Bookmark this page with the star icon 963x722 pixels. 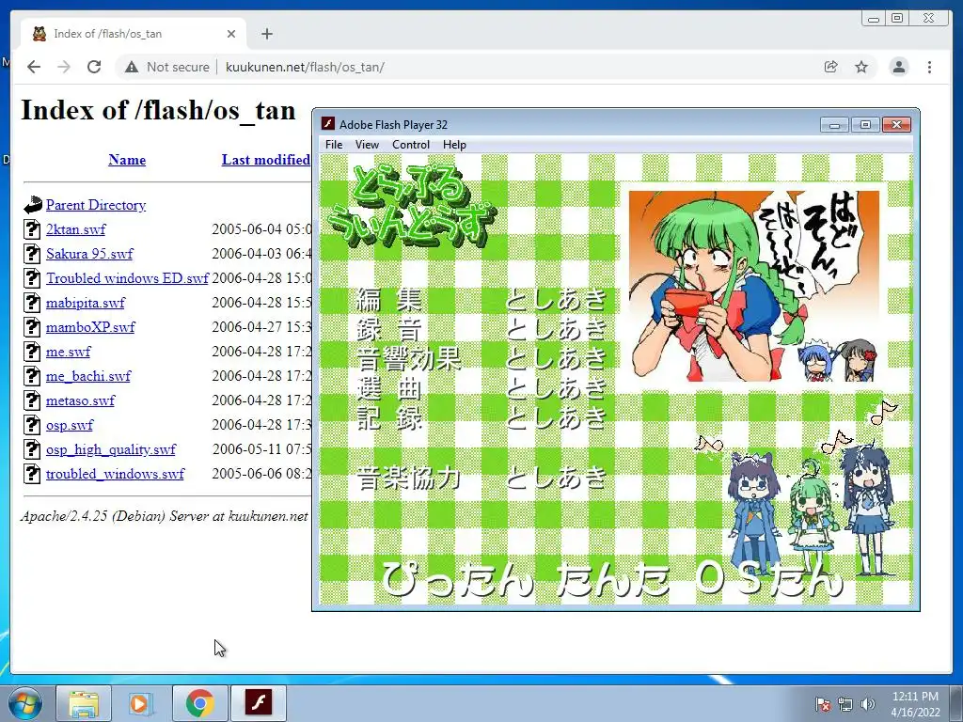pyautogui.click(x=861, y=67)
